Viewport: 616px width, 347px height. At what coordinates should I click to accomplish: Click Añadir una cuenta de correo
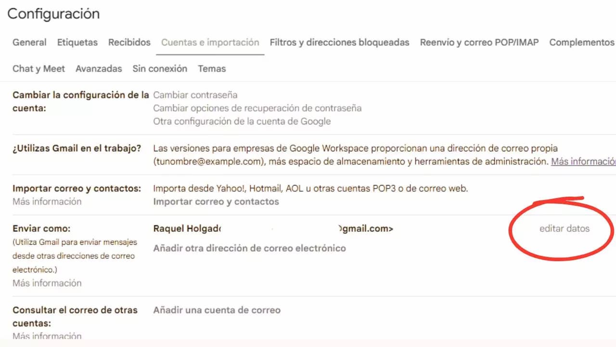[217, 310]
